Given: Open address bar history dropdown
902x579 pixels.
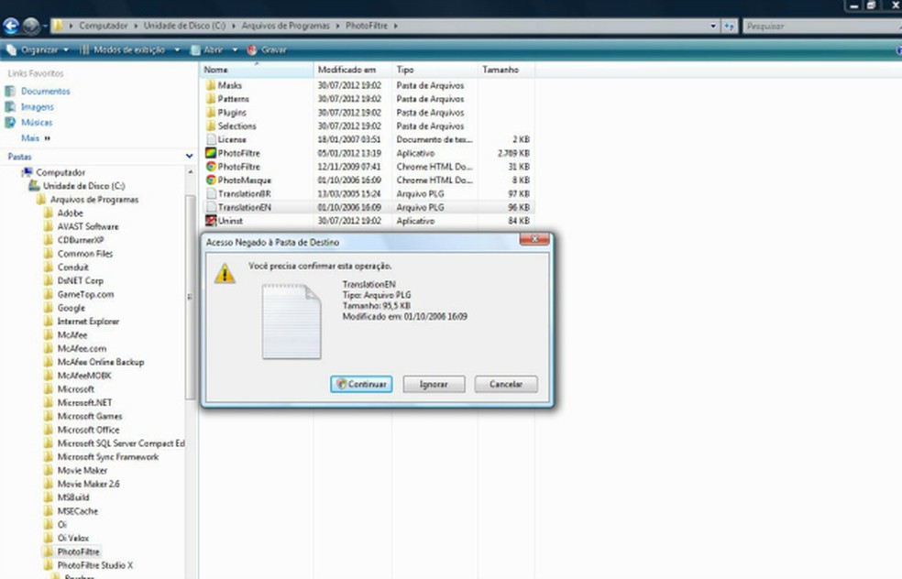Looking at the screenshot, I should (x=713, y=26).
